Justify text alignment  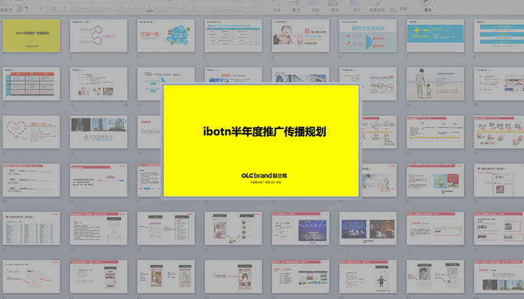(216, 9)
